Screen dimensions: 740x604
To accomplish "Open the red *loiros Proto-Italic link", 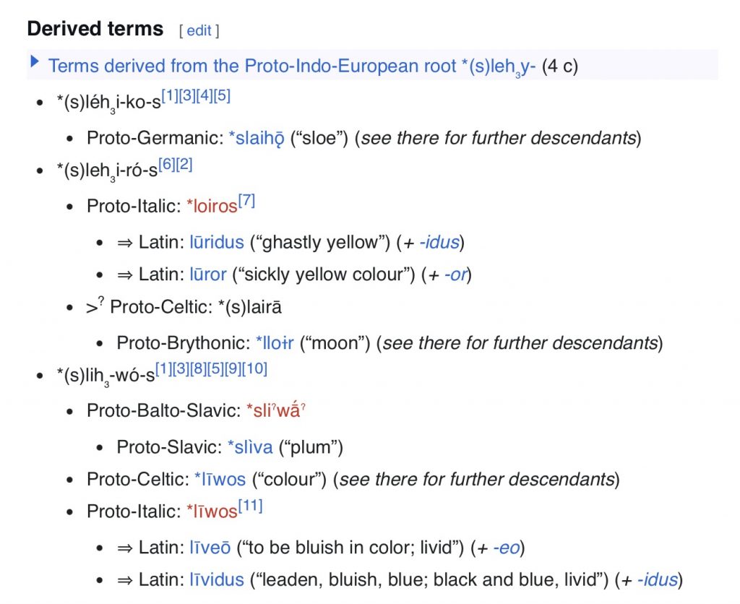I will coord(212,206).
